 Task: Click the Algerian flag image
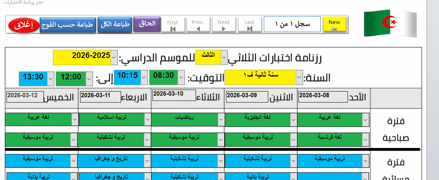click(390, 24)
